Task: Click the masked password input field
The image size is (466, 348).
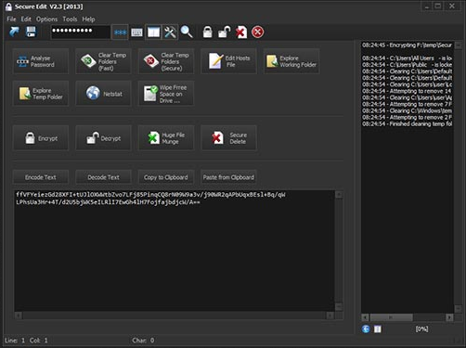Action: tap(81, 32)
